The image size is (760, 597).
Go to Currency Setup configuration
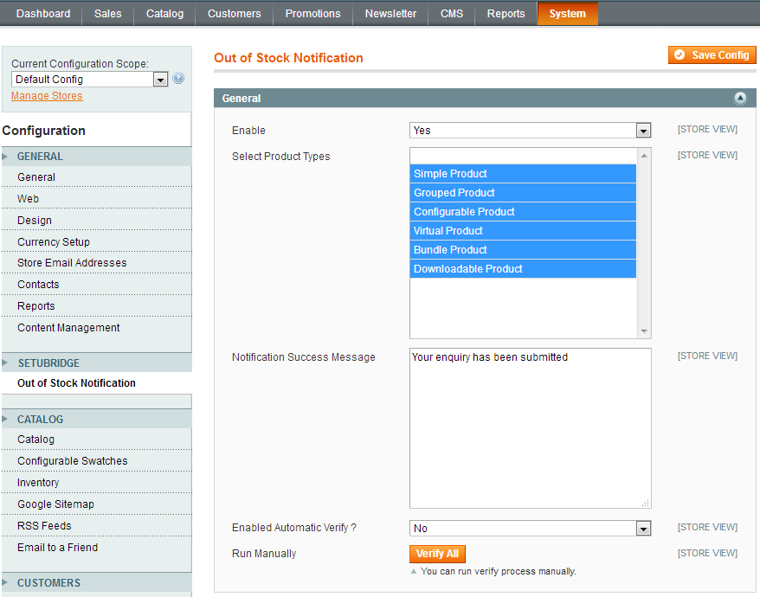tap(54, 242)
